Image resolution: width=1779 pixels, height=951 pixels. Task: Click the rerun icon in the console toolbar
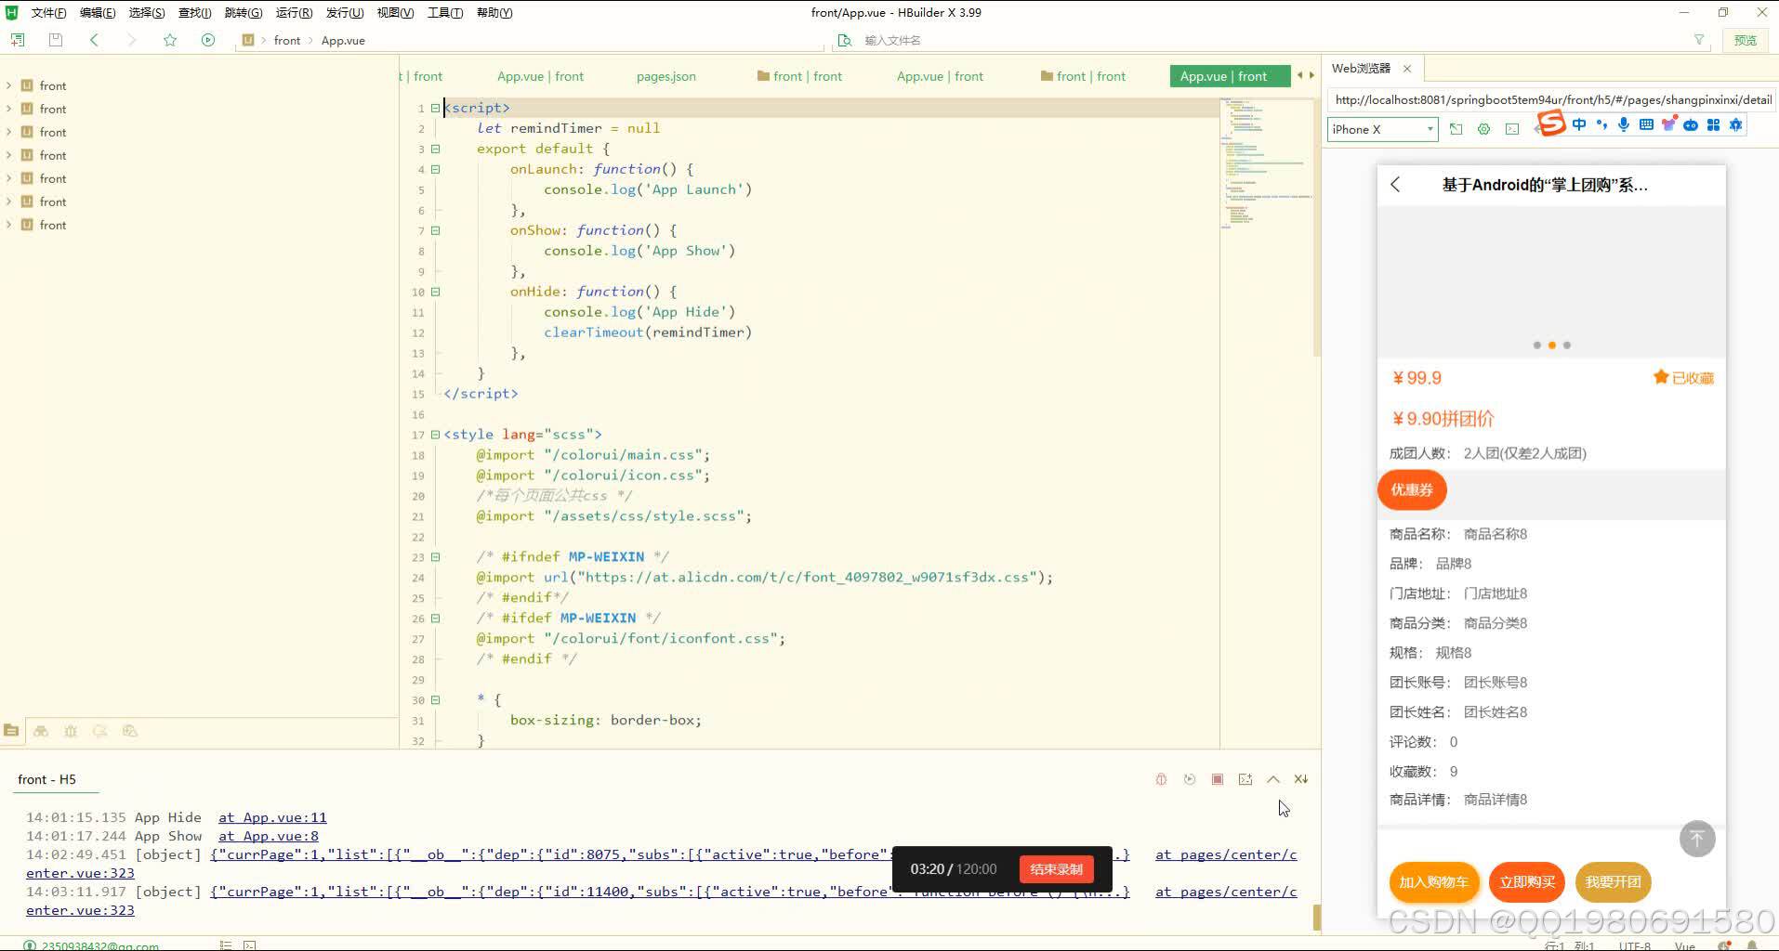click(x=1190, y=779)
